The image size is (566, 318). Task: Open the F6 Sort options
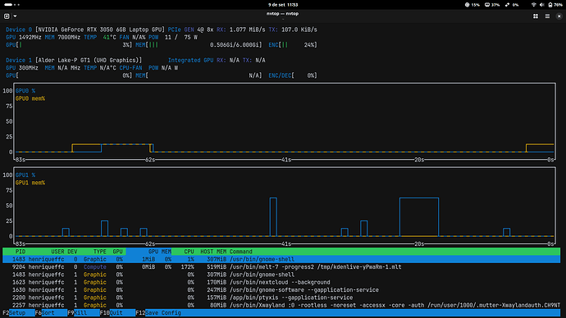(x=51, y=313)
